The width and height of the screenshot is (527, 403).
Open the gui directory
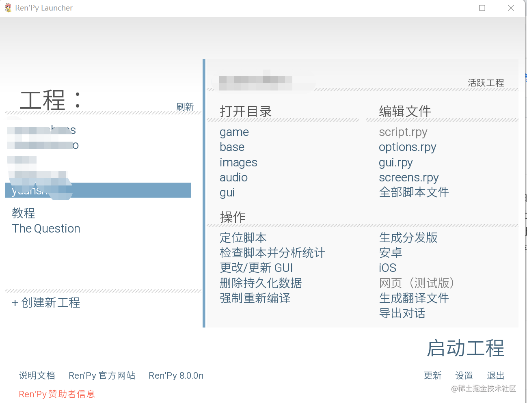[x=227, y=192]
